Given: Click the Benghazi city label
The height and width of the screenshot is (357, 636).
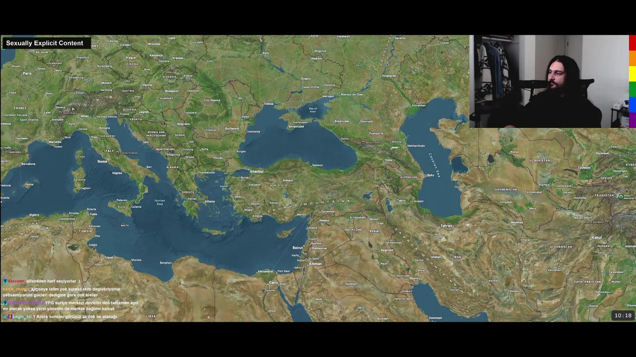Looking at the screenshot, I should 166,263.
